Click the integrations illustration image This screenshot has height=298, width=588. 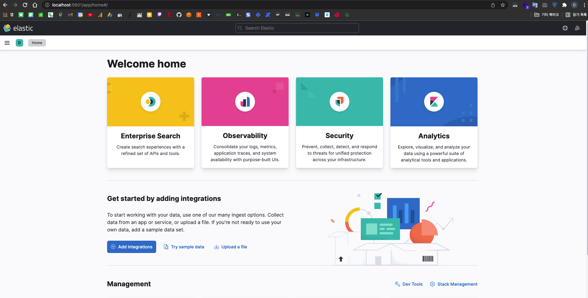point(390,229)
